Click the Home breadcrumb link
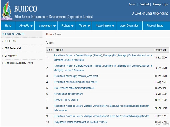The width and height of the screenshot is (170, 127). point(49,34)
